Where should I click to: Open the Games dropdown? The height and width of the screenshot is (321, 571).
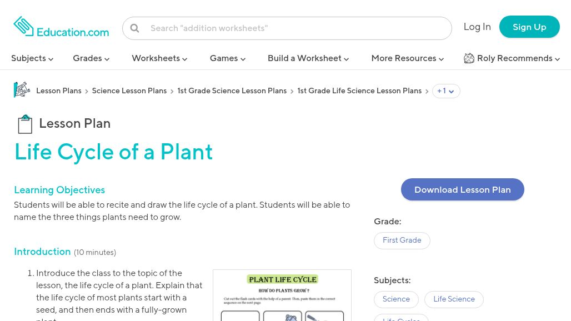tap(227, 58)
